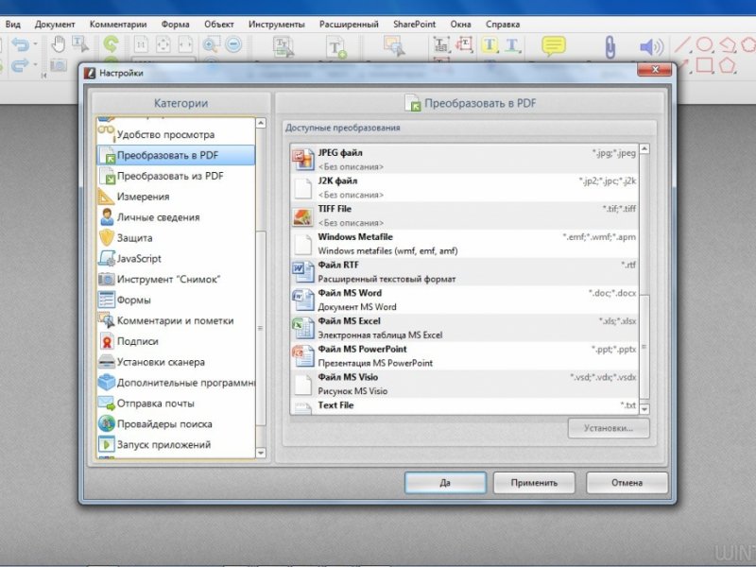Select the JPEG файл conversion row
Screen dimensions: 756x567
(x=464, y=160)
